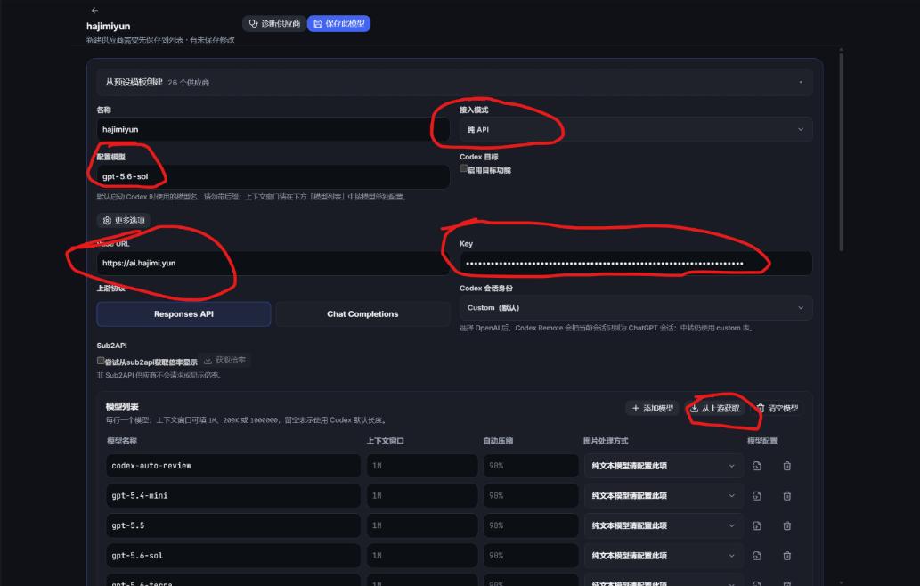
Task: Delete the gpt-5.4-mini model row
Action: [786, 496]
